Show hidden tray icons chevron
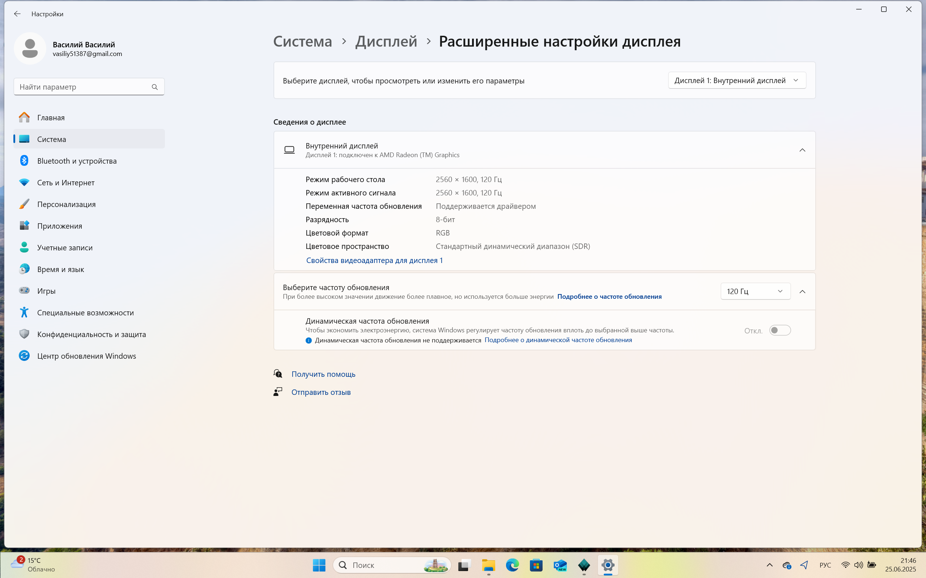 [x=769, y=565]
